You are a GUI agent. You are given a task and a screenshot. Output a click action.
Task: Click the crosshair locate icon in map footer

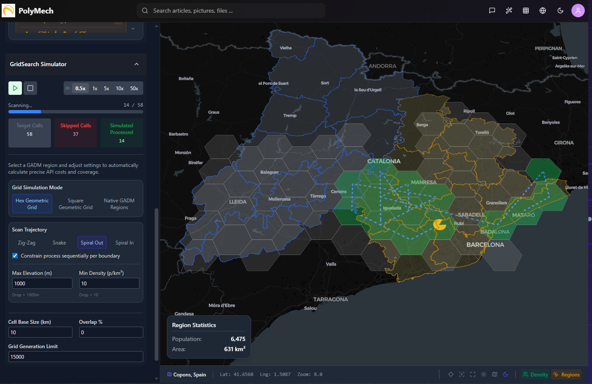click(451, 374)
